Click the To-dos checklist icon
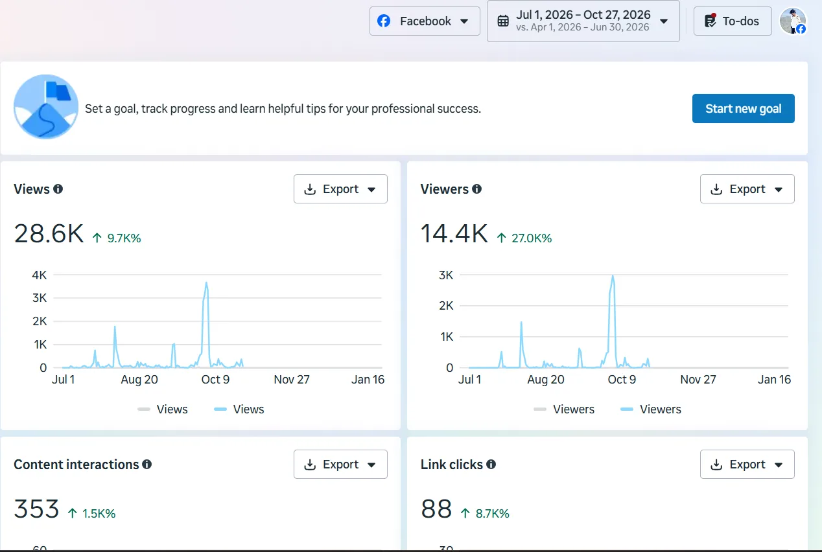This screenshot has width=822, height=552. 710,21
